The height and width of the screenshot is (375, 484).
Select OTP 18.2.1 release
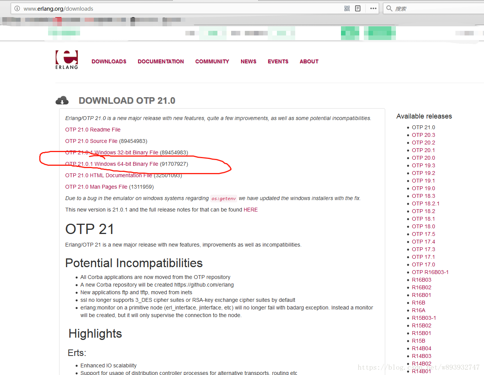tap(426, 204)
